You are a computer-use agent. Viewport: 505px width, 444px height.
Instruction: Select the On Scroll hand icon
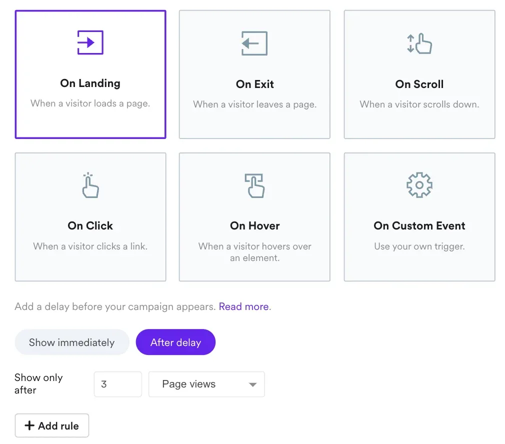tap(419, 43)
